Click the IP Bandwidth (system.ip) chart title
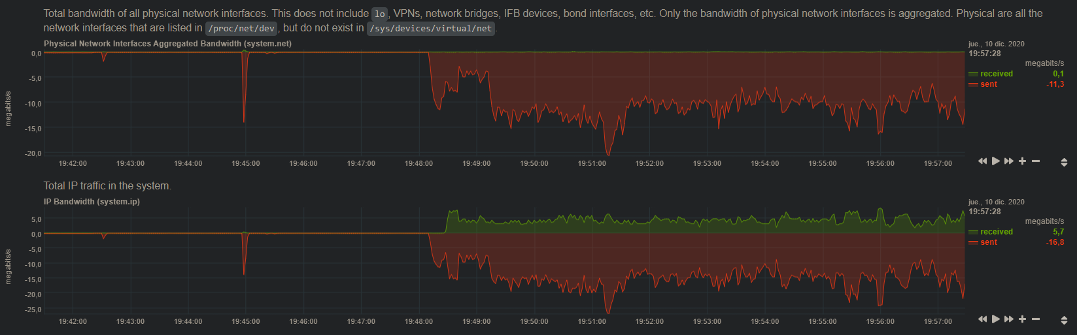 point(92,202)
